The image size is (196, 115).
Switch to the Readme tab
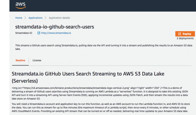pyautogui.click(x=20, y=60)
